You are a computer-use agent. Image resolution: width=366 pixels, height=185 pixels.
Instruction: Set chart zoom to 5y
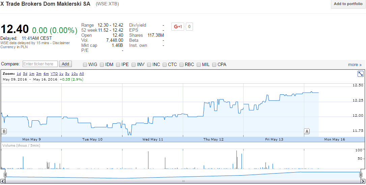tap(67, 74)
